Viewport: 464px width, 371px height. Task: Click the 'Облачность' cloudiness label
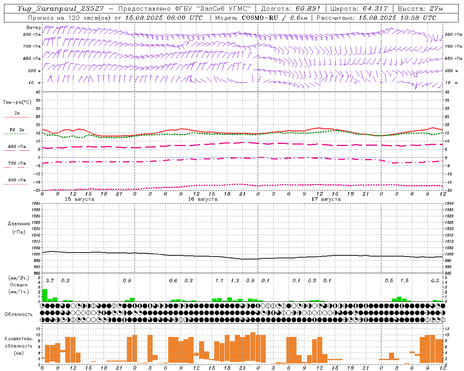click(x=18, y=314)
